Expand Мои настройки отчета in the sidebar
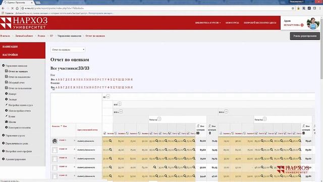 (x=7, y=111)
